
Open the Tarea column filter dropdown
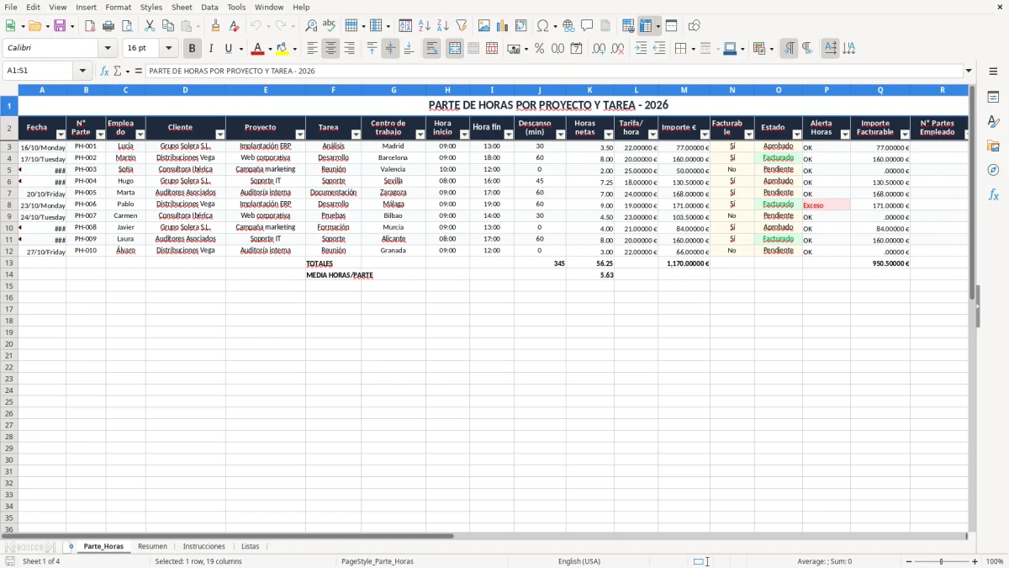[356, 135]
